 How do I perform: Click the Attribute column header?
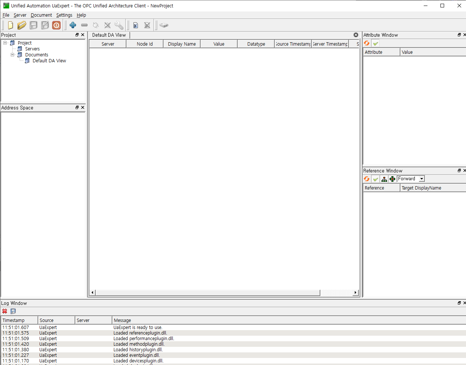381,52
